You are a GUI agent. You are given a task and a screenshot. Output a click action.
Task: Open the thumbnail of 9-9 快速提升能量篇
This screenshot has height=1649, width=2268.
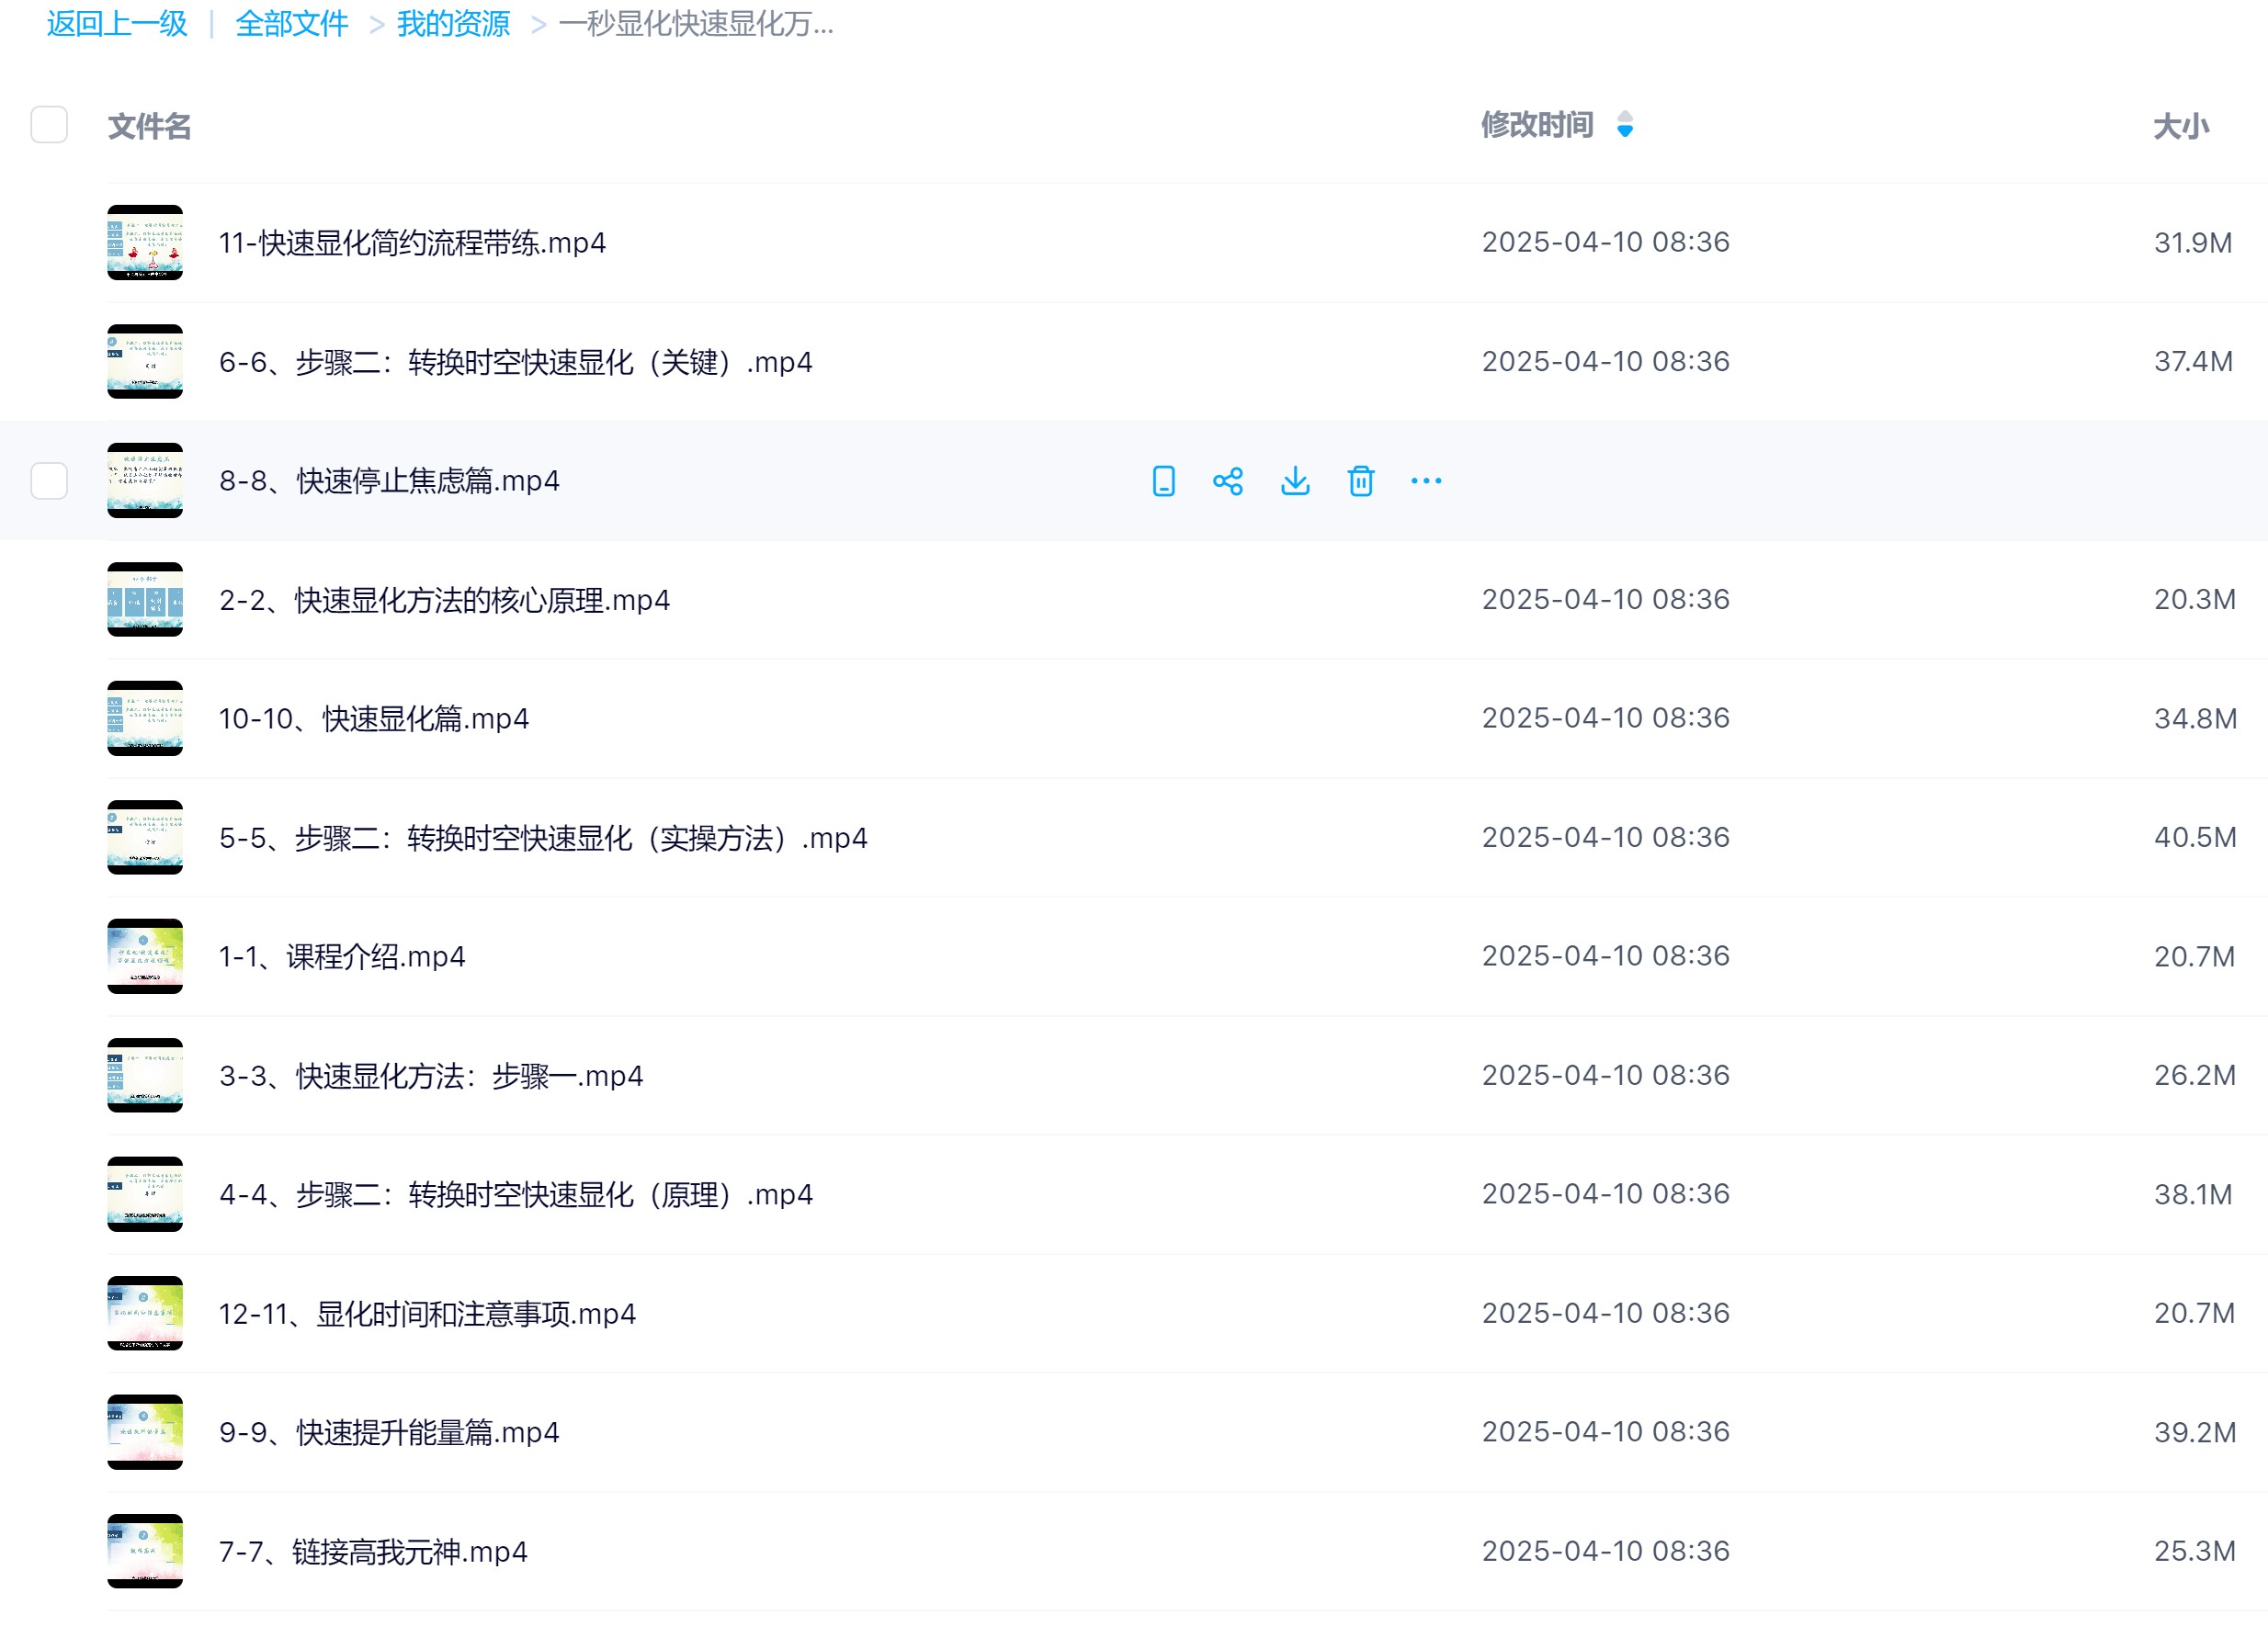click(145, 1432)
